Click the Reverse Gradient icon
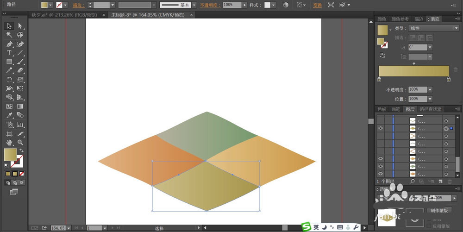 [x=382, y=55]
